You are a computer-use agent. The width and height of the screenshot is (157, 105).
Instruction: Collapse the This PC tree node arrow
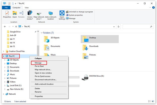pos(4,56)
